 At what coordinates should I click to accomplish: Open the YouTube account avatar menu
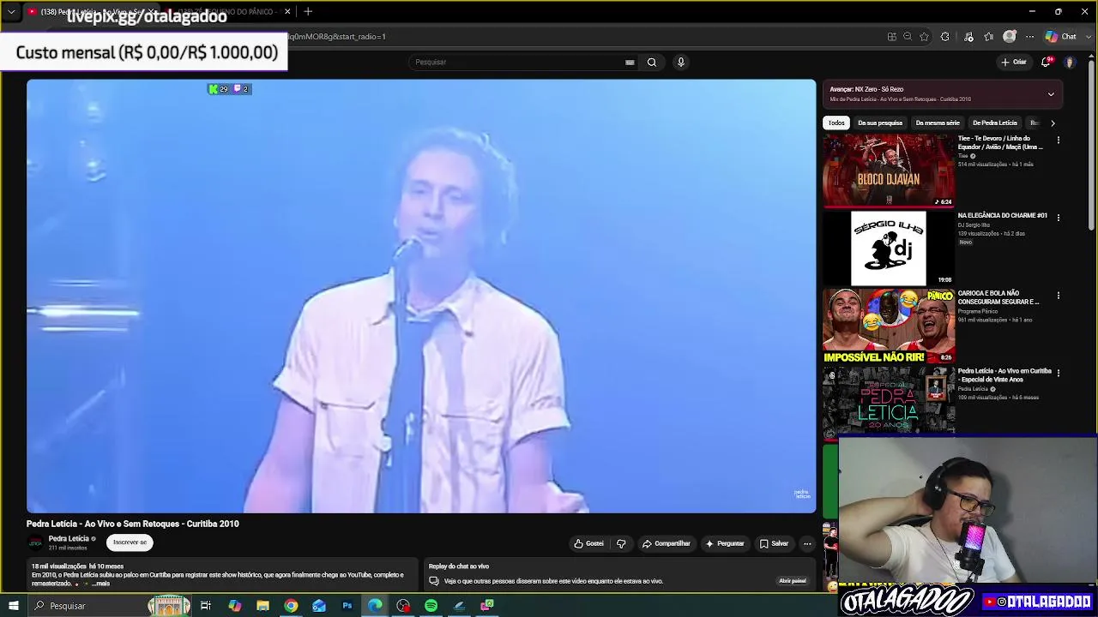click(1069, 62)
